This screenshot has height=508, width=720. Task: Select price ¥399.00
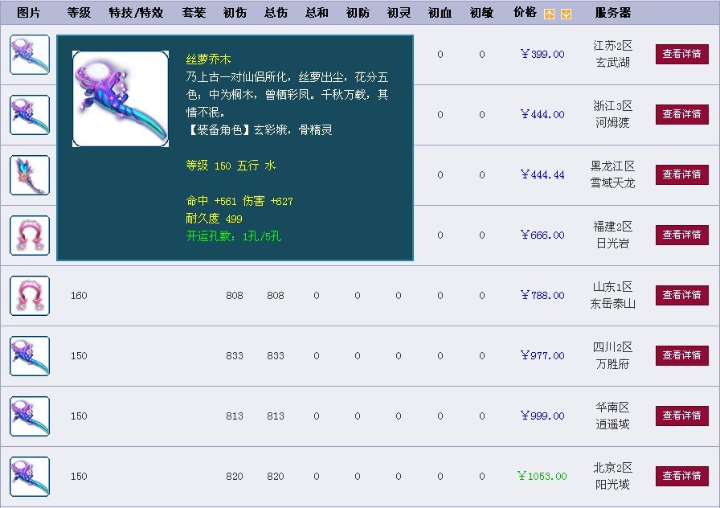pyautogui.click(x=542, y=54)
